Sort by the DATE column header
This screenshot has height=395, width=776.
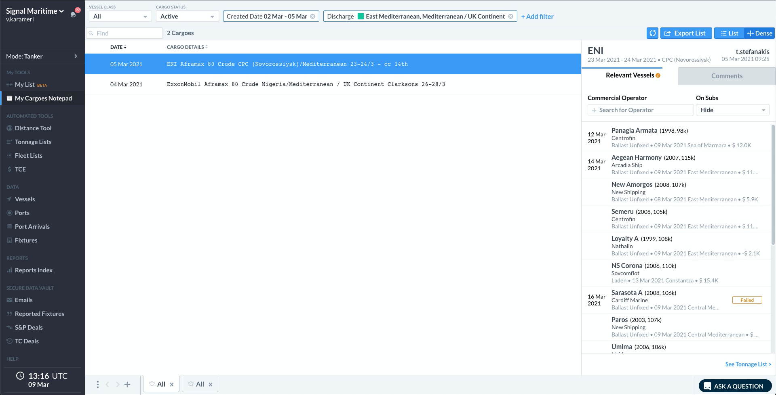(x=118, y=47)
